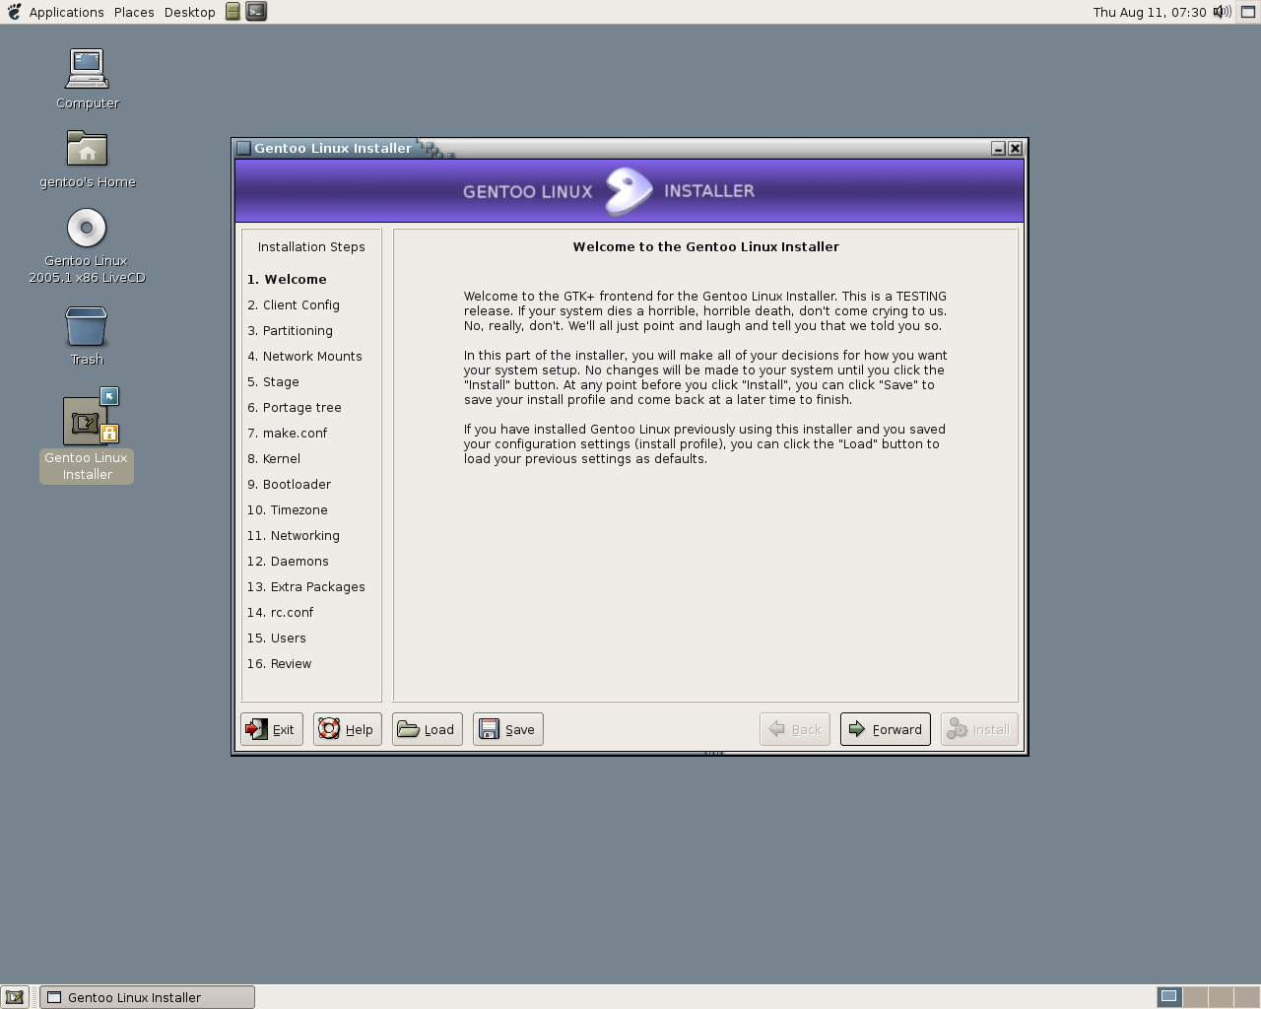
Task: Click the '11. Networking' step
Action: [x=294, y=536]
